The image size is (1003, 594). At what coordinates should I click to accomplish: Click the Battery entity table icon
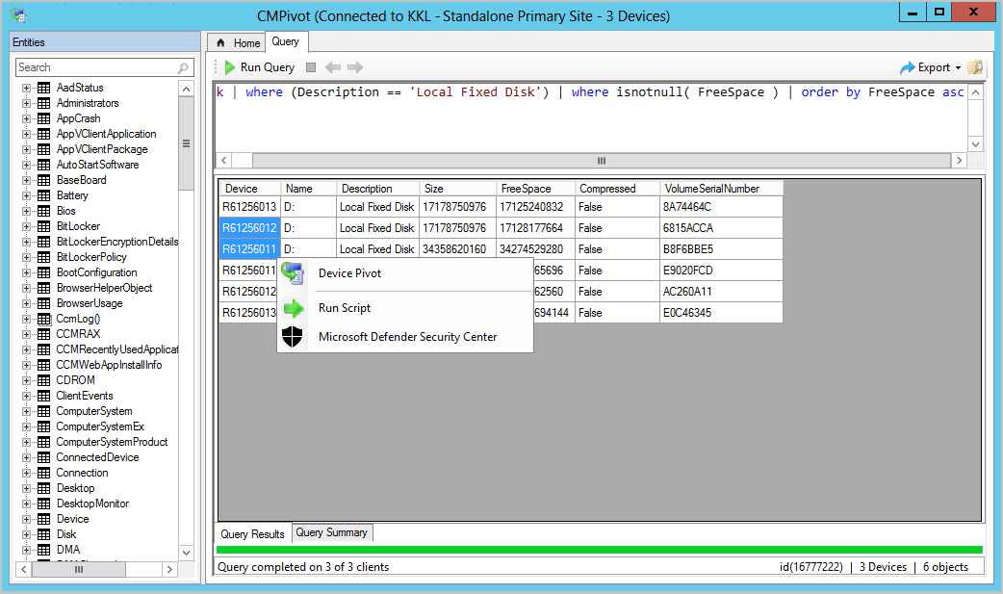[43, 195]
